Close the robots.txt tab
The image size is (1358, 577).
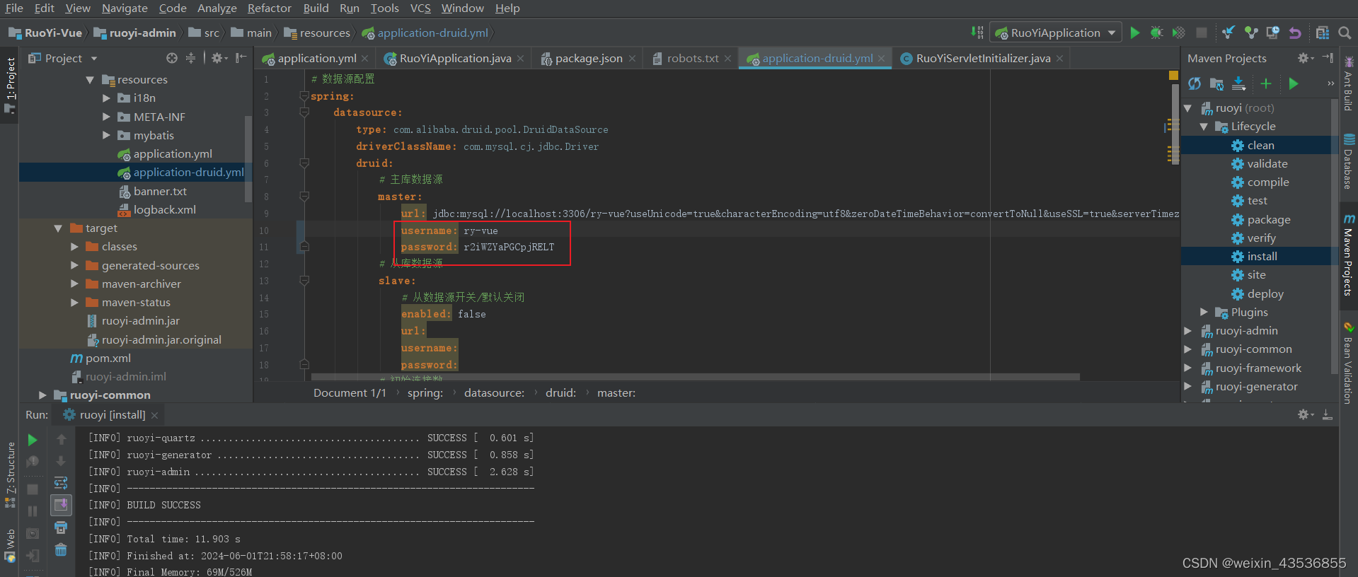pyautogui.click(x=727, y=59)
